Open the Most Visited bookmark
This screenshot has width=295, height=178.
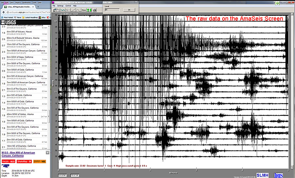pos(7,17)
